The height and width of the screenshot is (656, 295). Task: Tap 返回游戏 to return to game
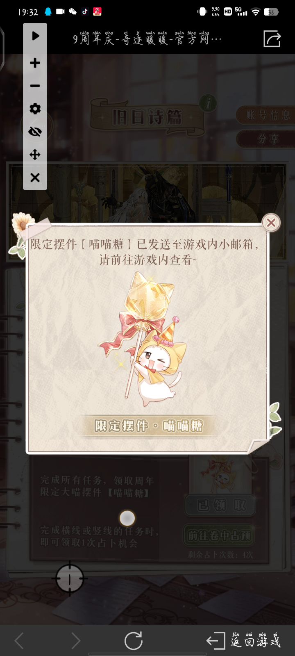coord(244,640)
